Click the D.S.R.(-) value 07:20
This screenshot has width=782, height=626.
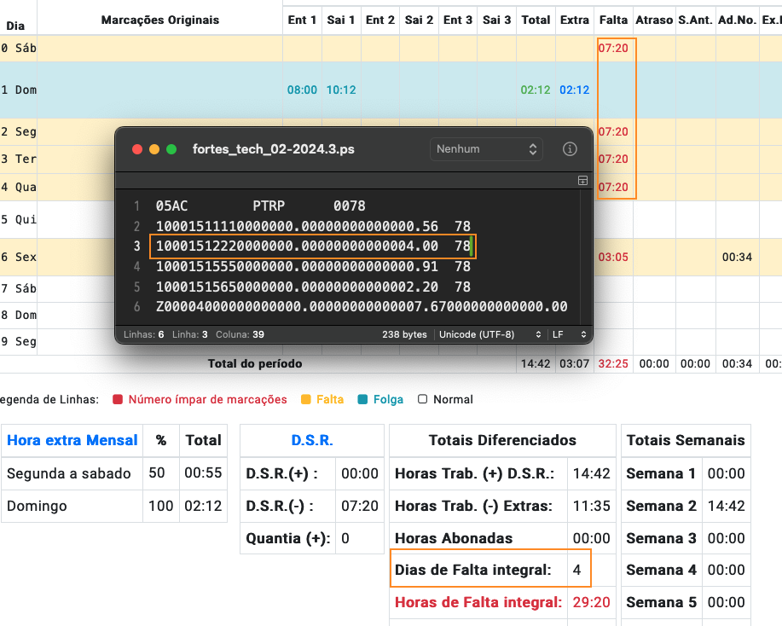(x=360, y=506)
